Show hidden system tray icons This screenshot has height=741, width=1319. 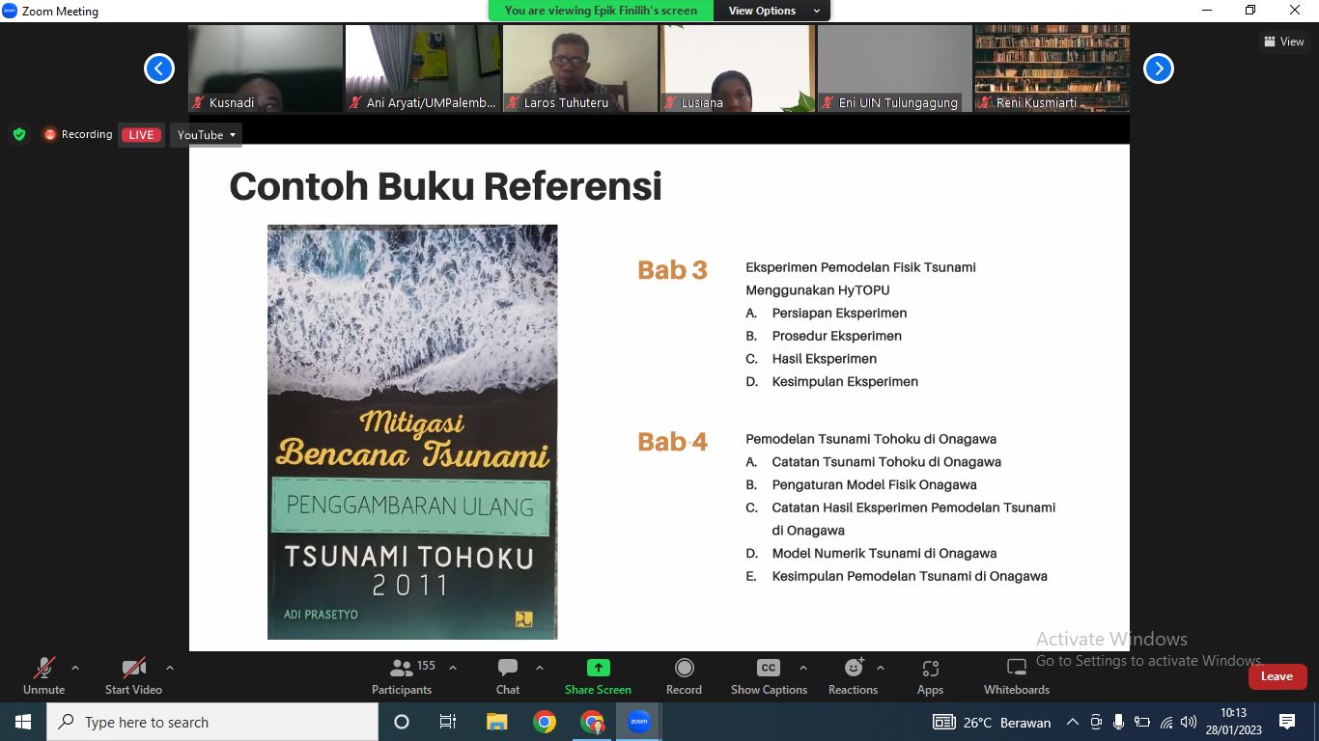pos(1072,722)
